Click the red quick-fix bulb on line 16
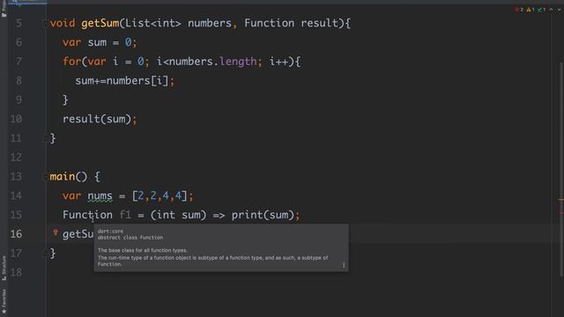 point(56,232)
